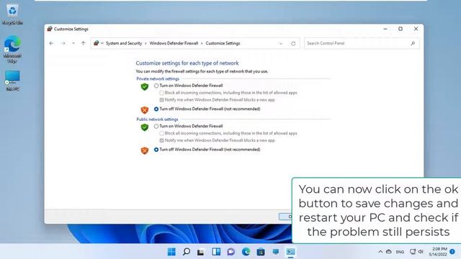Show hidden icons in the system tray
461x259 pixels.
coord(380,252)
